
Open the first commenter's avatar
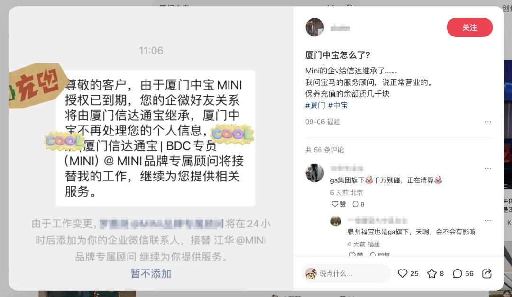click(x=314, y=173)
